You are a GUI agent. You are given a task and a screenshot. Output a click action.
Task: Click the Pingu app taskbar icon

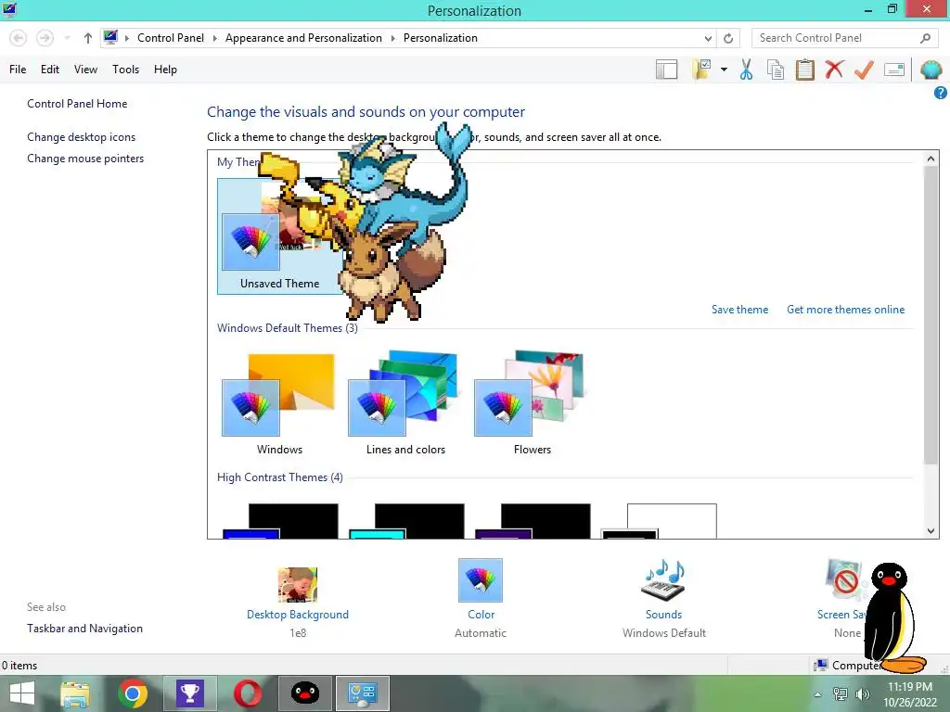[304, 693]
